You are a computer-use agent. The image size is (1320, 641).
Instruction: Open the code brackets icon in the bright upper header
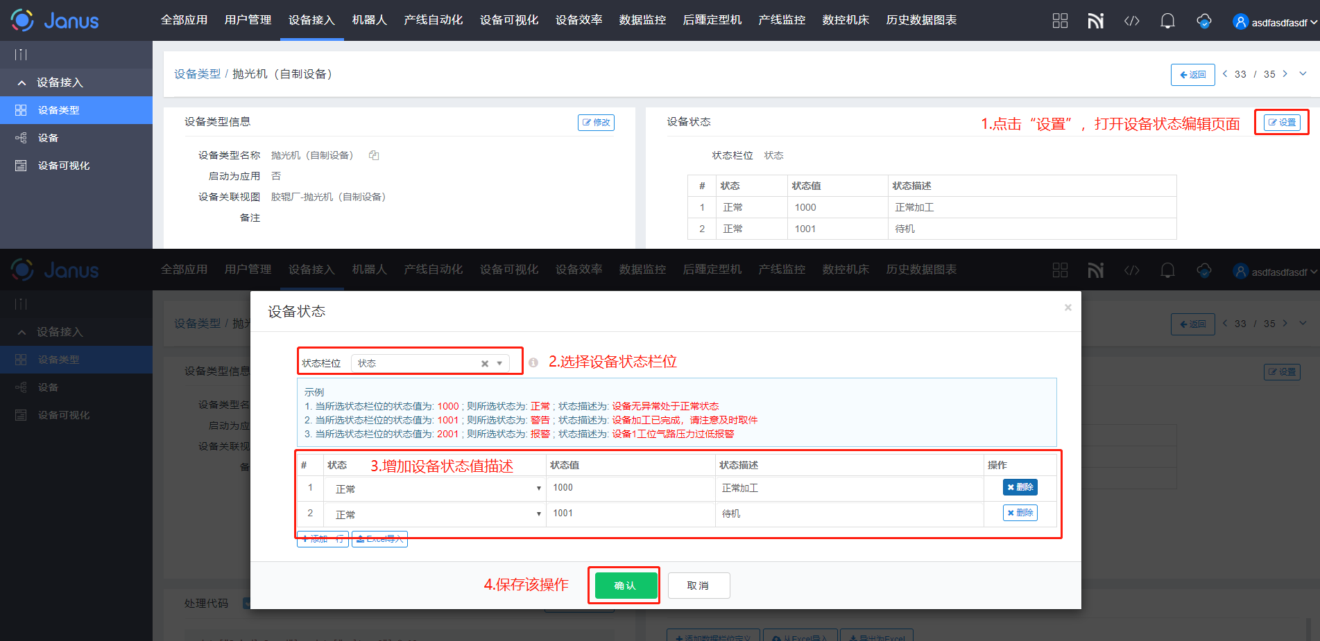coord(1131,21)
